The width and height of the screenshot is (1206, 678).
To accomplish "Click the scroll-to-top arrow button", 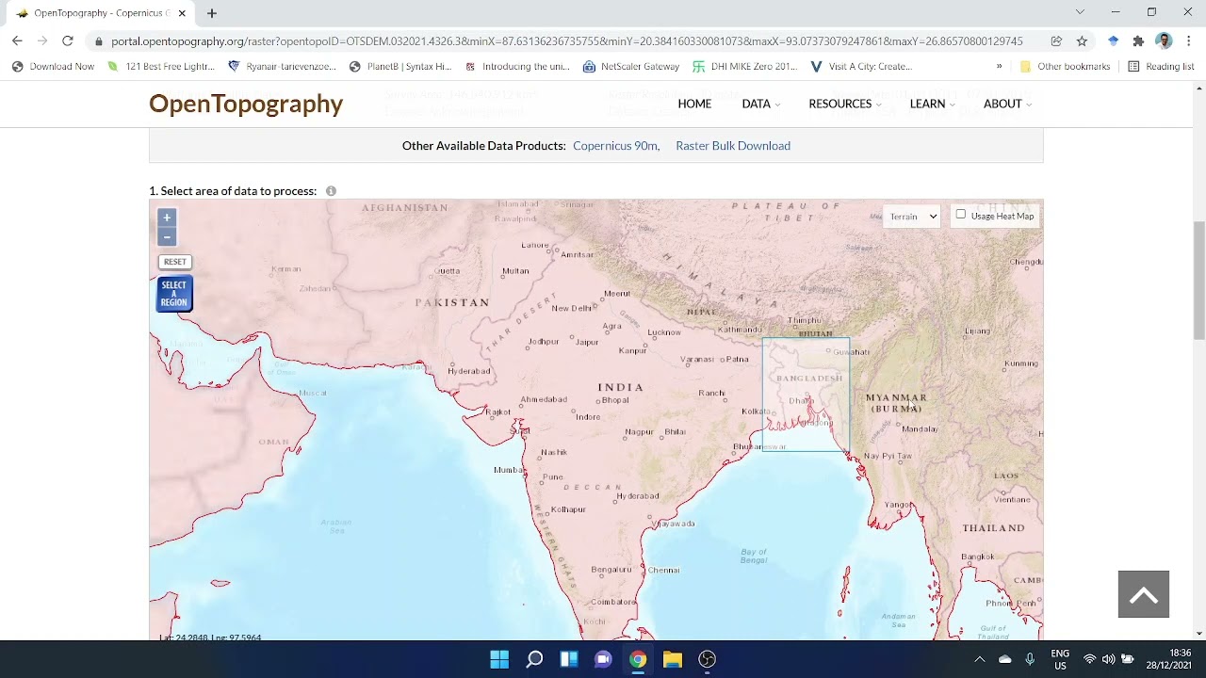I will point(1144,594).
